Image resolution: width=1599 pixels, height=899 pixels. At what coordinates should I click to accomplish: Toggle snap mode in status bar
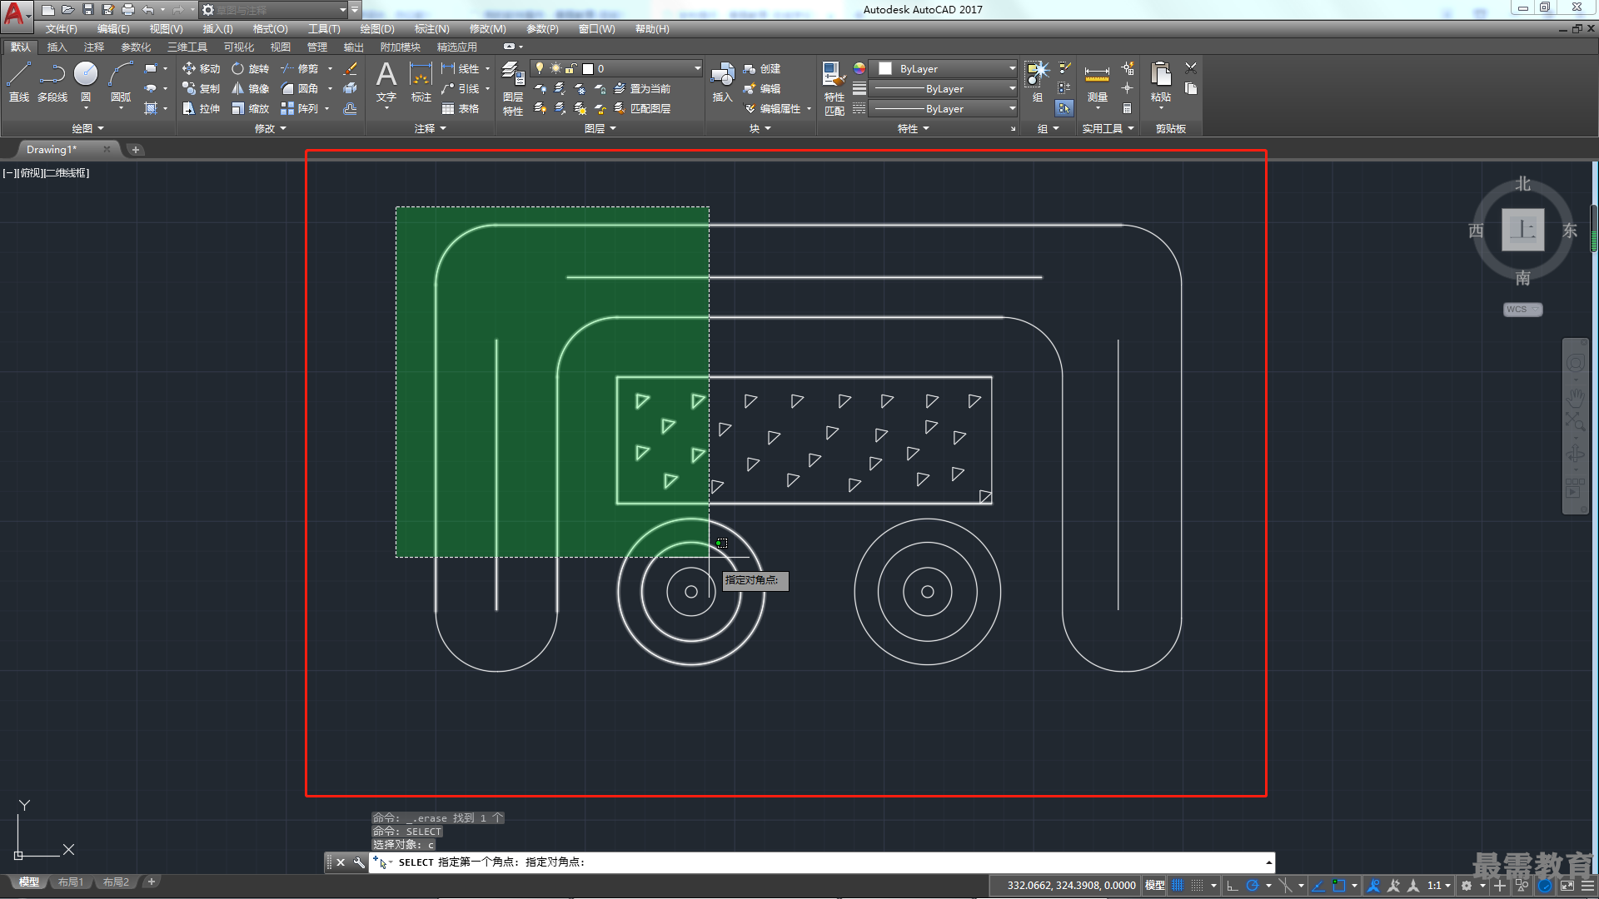[x=1198, y=885]
